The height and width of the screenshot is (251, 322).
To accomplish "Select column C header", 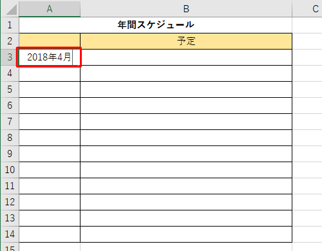I will click(307, 9).
